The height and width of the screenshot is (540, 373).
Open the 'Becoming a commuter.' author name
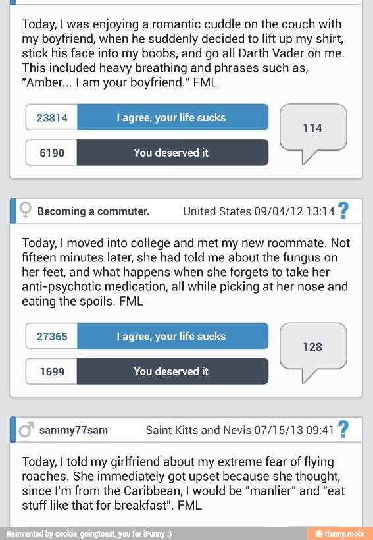coord(93,211)
